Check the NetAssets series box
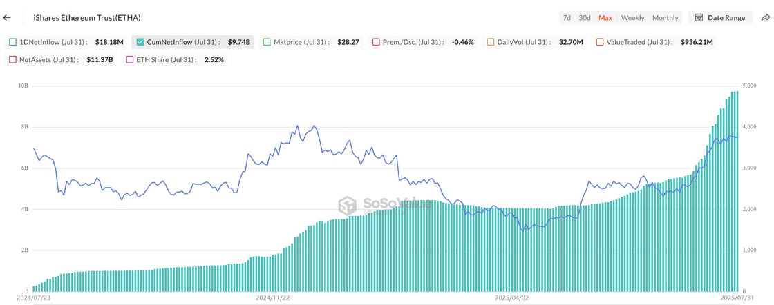Screen dimensions: 774x305 coord(13,59)
